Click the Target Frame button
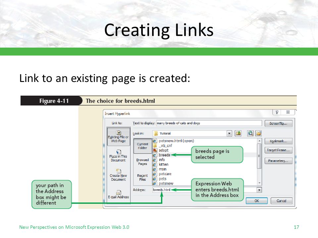The height and width of the screenshot is (238, 318). click(279, 150)
